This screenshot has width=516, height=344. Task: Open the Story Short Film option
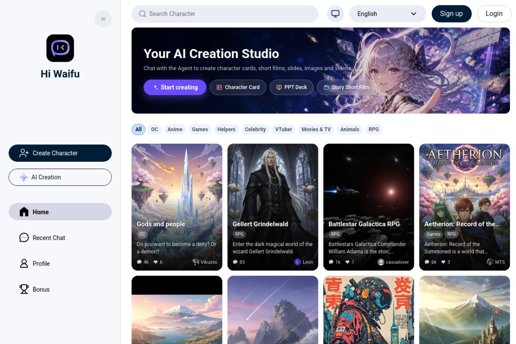click(346, 87)
